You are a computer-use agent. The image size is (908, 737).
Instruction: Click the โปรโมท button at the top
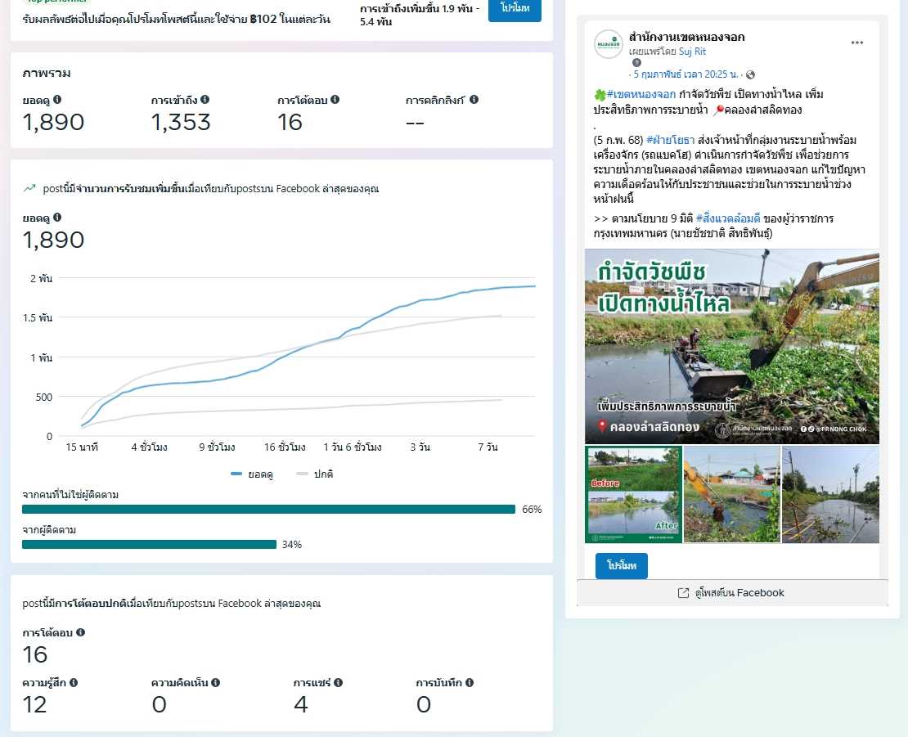click(x=515, y=8)
